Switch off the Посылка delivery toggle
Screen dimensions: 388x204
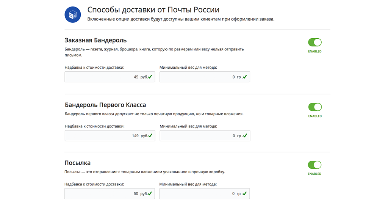click(314, 165)
